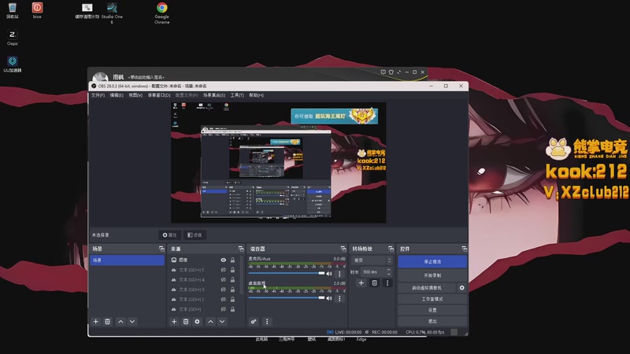The width and height of the screenshot is (630, 354).
Task: Click the 桌面音频 volume slider
Action: coord(287,298)
